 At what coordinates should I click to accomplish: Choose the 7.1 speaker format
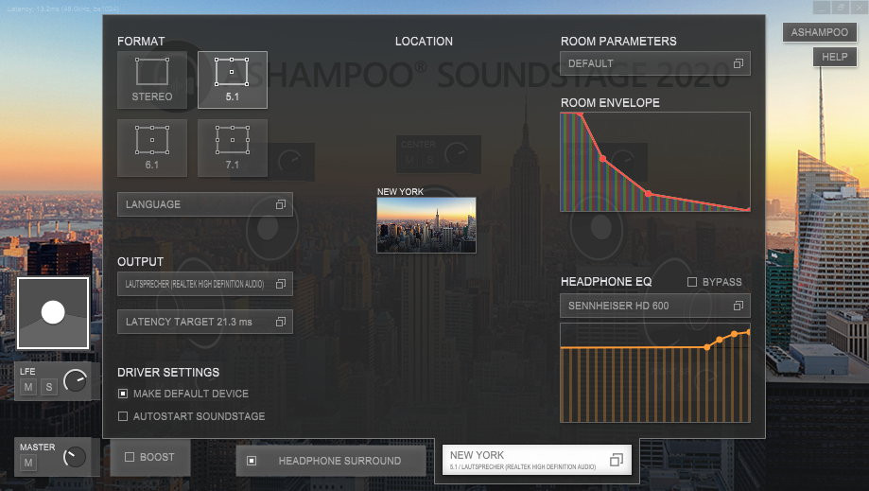point(233,148)
